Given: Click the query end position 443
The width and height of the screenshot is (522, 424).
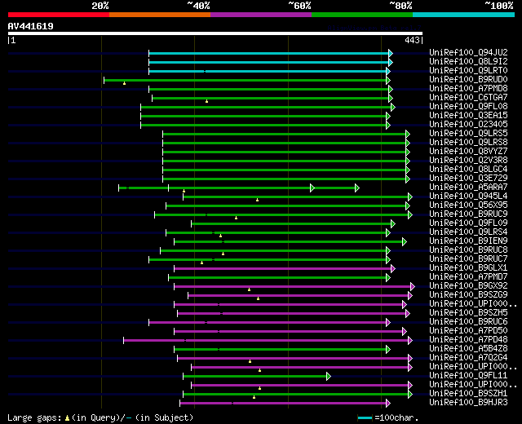Looking at the screenshot, I should coord(412,40).
